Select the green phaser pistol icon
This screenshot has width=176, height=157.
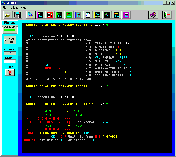[x=59, y=15]
